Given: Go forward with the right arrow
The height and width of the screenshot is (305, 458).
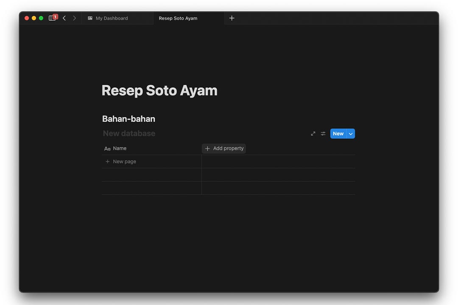Looking at the screenshot, I should [74, 18].
